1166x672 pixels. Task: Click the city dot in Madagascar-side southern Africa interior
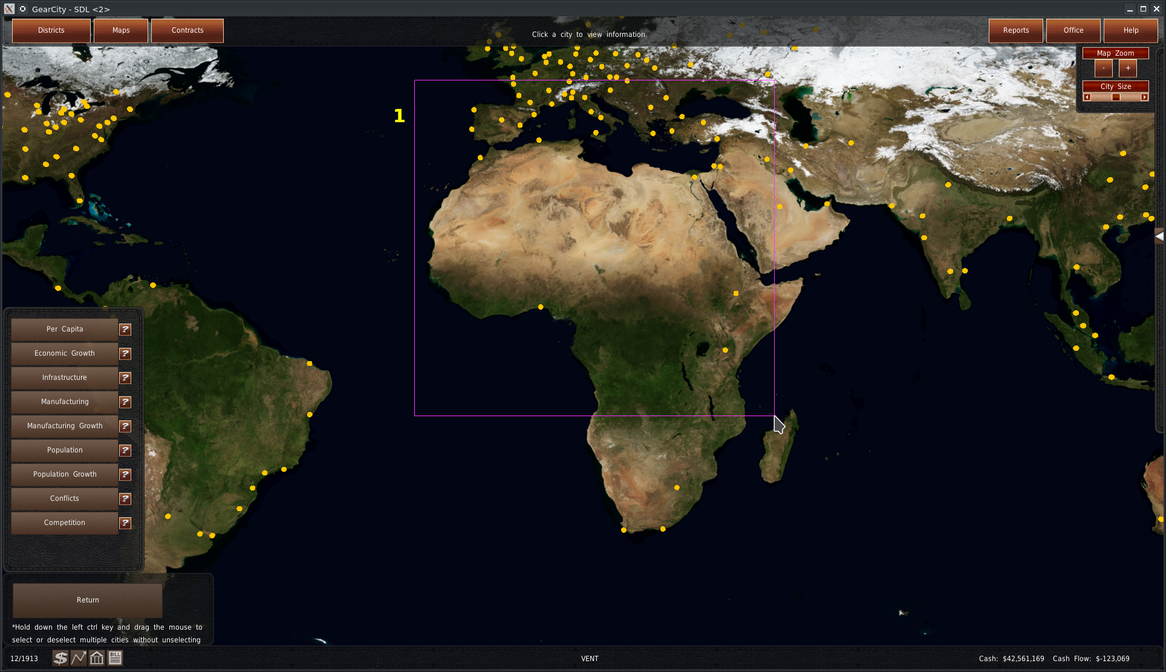click(x=677, y=488)
